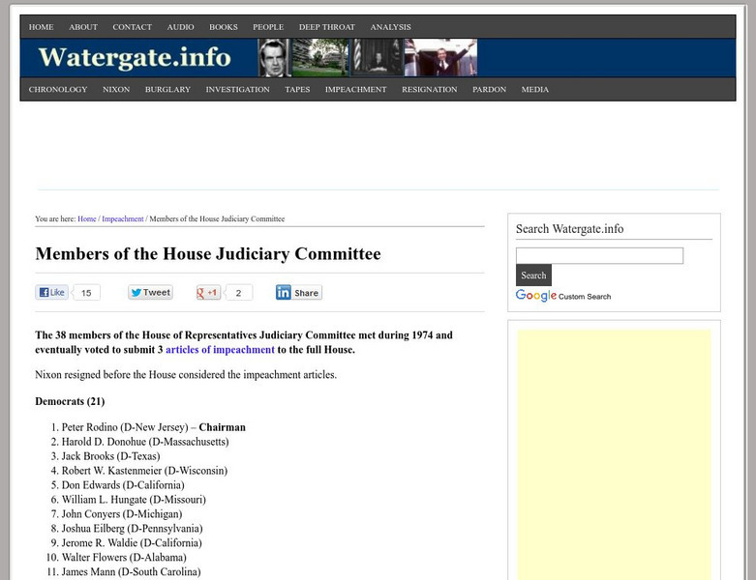Select the Walter Flowers (D-Alabama) entry
Screen dimensions: 756x580
[124, 558]
